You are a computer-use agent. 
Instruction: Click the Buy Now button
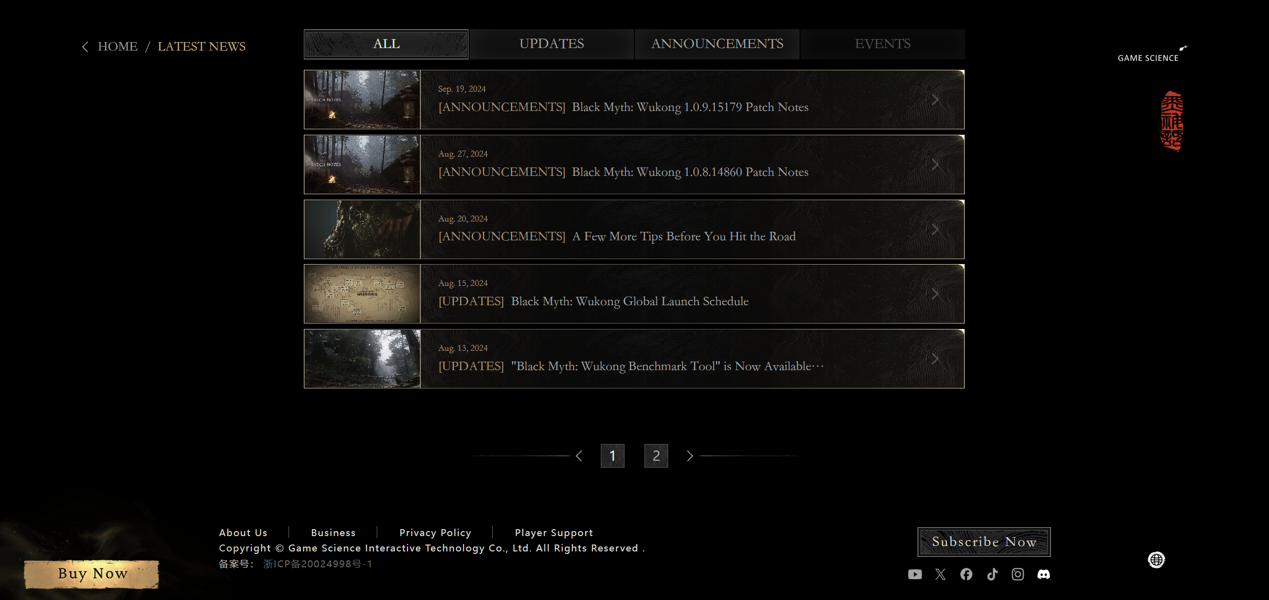[92, 574]
